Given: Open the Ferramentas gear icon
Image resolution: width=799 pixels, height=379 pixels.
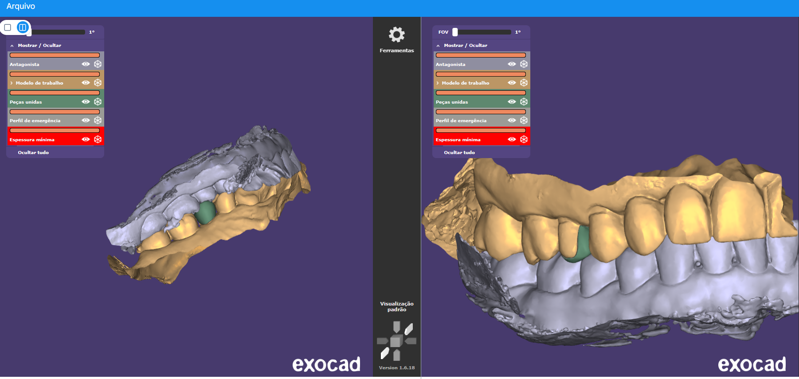Looking at the screenshot, I should point(396,35).
